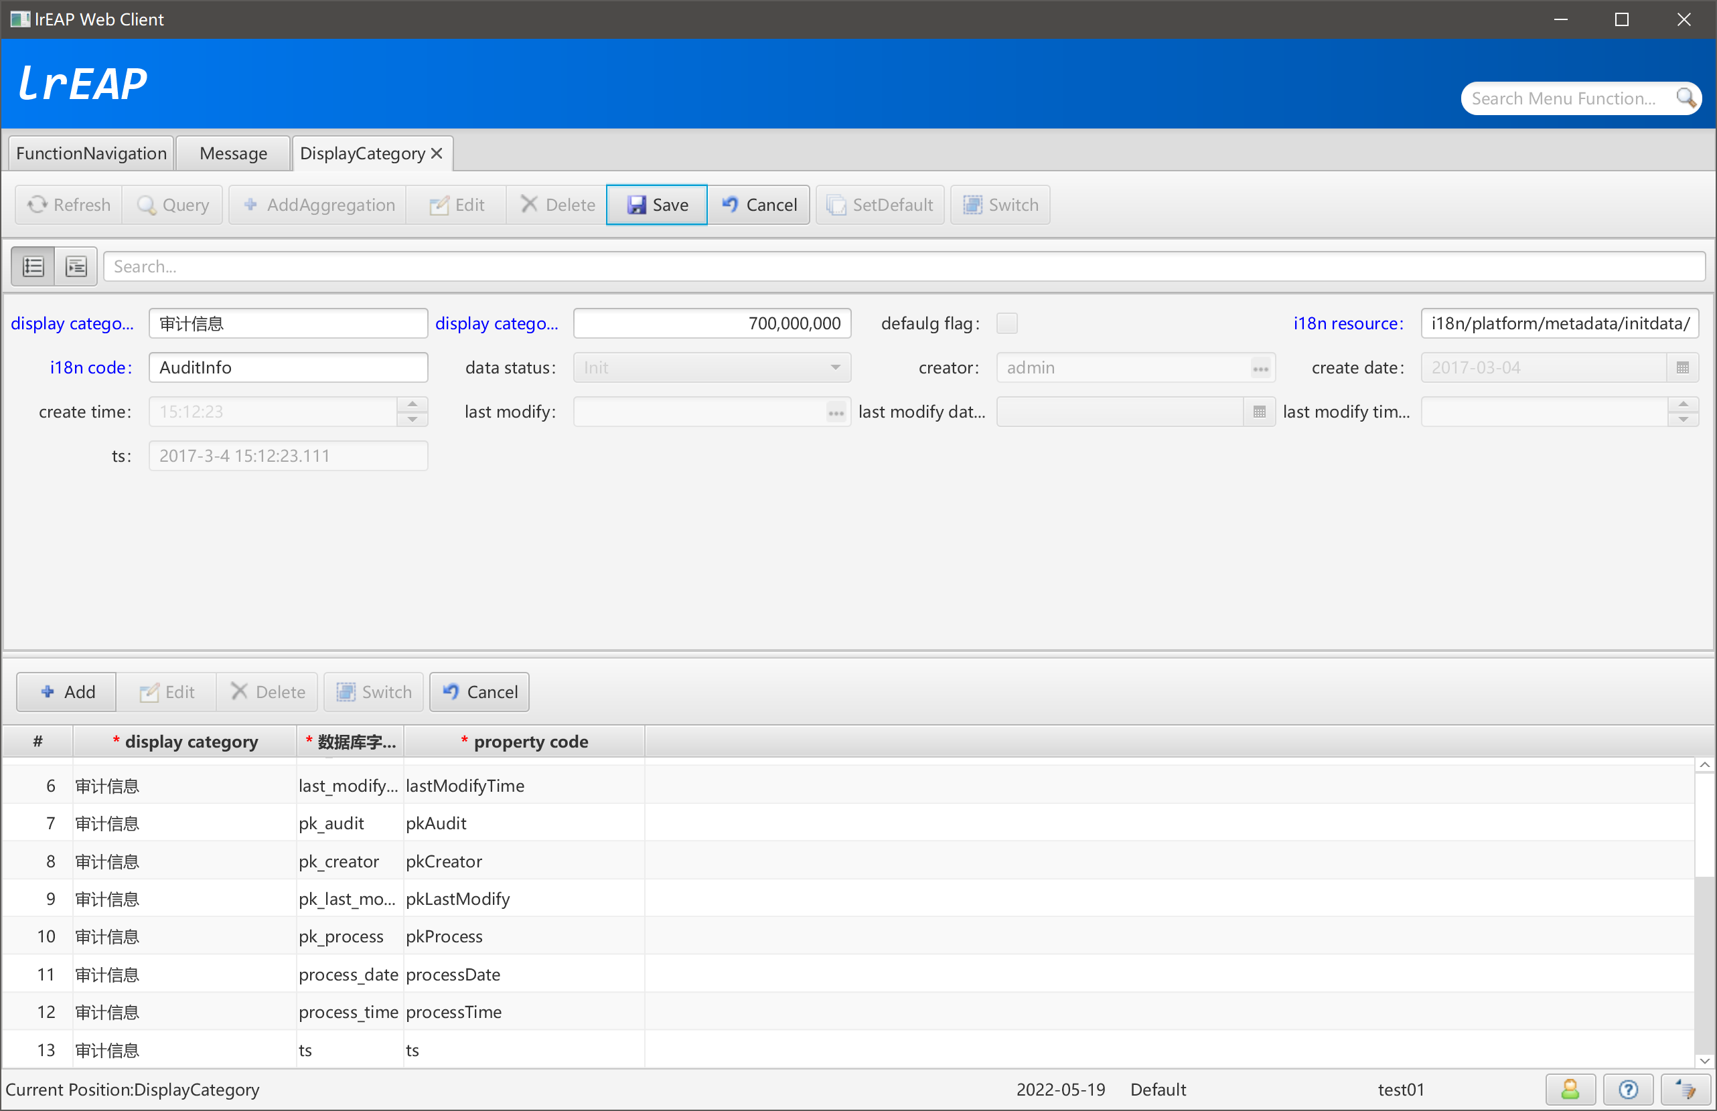
Task: Click the 700,000,000 code field
Action: (712, 324)
